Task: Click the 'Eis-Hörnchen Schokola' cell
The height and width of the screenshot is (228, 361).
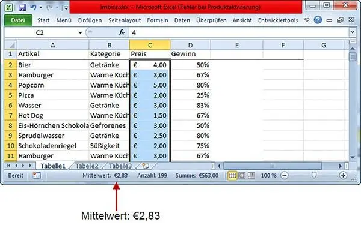Action: tap(53, 125)
